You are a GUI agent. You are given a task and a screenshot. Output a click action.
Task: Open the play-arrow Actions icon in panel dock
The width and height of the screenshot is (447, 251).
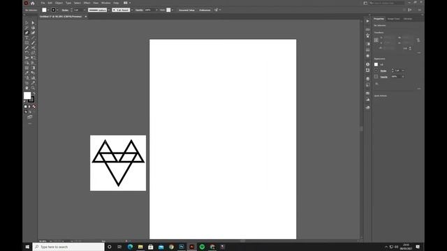(368, 21)
